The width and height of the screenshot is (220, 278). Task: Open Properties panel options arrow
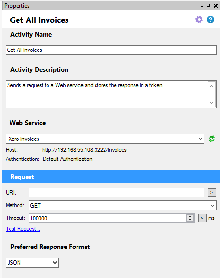pyautogui.click(x=202, y=6)
